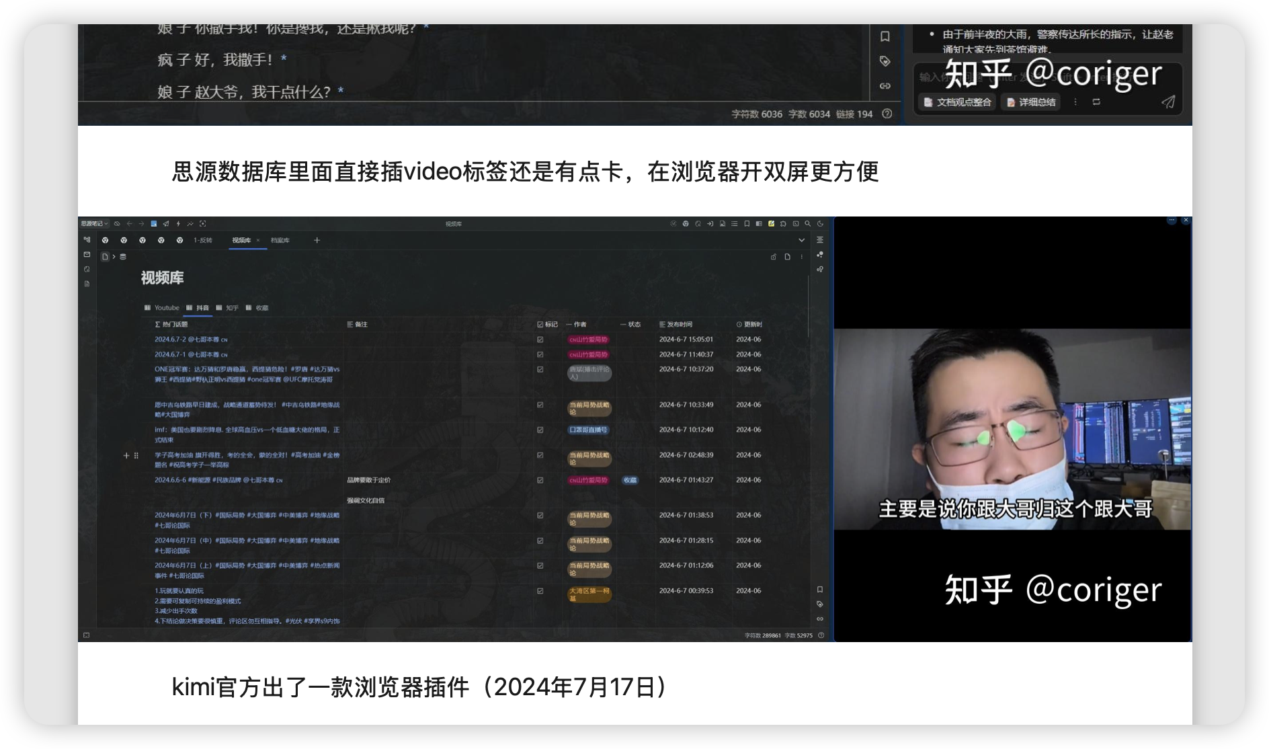Open the file tree icon in left dock
Screen dimensions: 1269x749
pyautogui.click(x=87, y=239)
